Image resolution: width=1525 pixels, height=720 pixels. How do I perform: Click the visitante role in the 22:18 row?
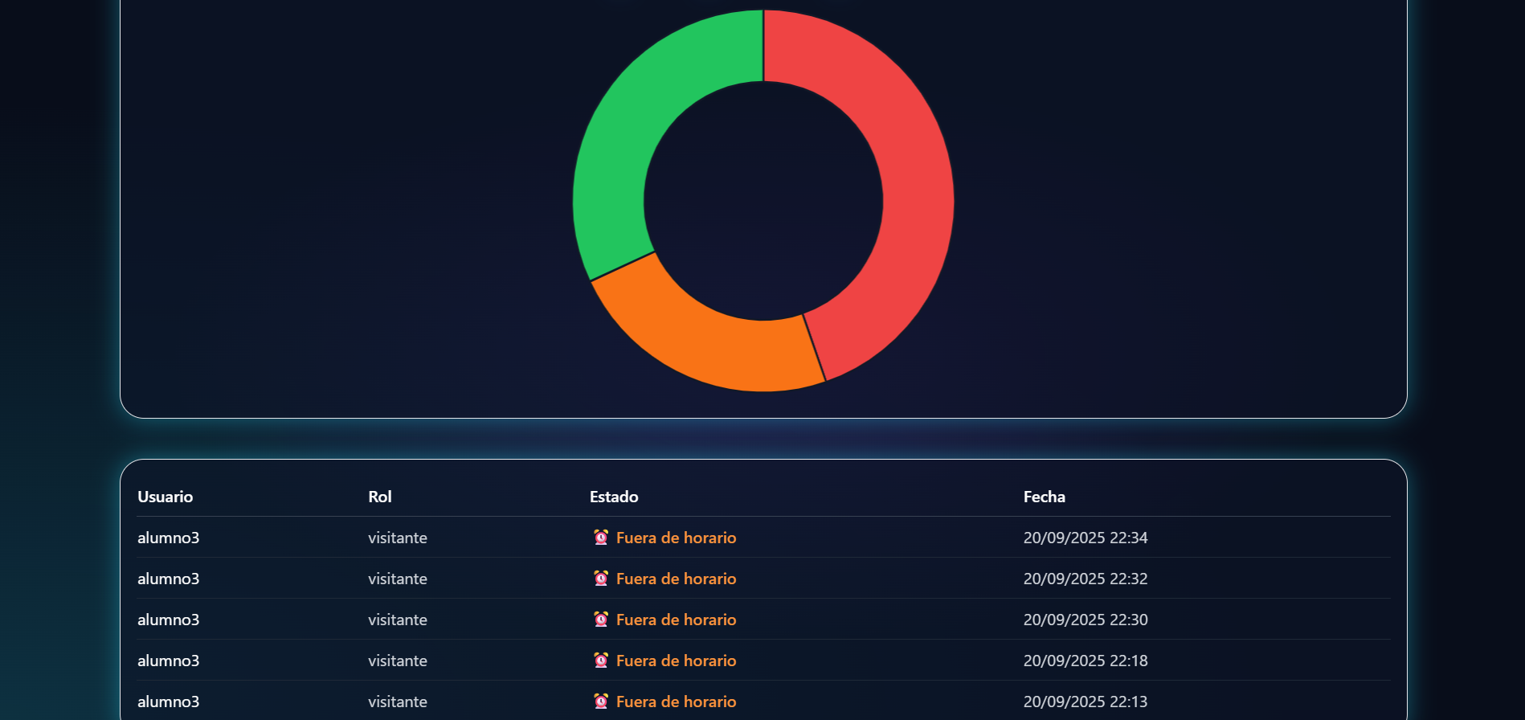(x=398, y=661)
